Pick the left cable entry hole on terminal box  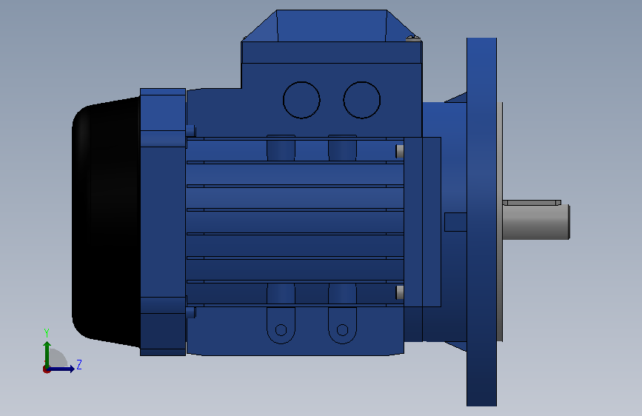[x=301, y=100]
